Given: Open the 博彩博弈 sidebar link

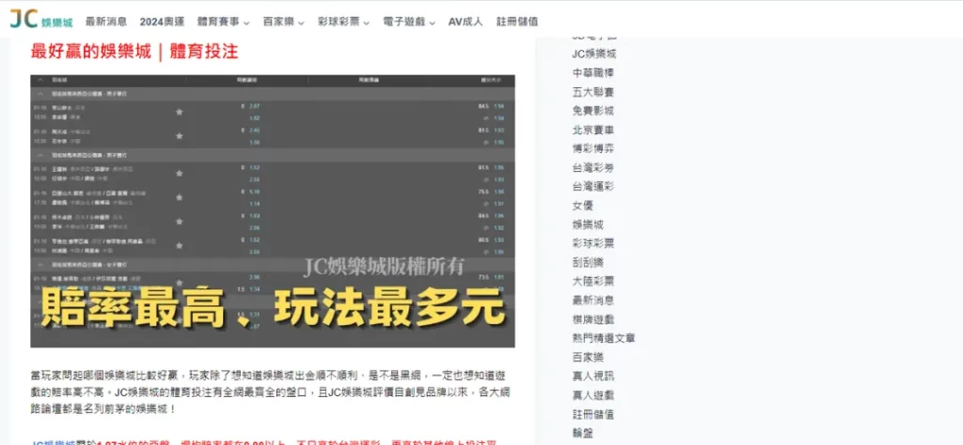Looking at the screenshot, I should pos(592,148).
